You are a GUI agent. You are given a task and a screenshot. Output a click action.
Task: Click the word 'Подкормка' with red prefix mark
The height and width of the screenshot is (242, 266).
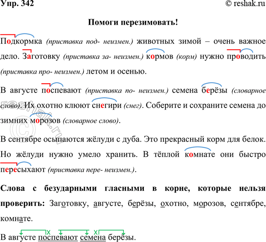(x=22, y=42)
